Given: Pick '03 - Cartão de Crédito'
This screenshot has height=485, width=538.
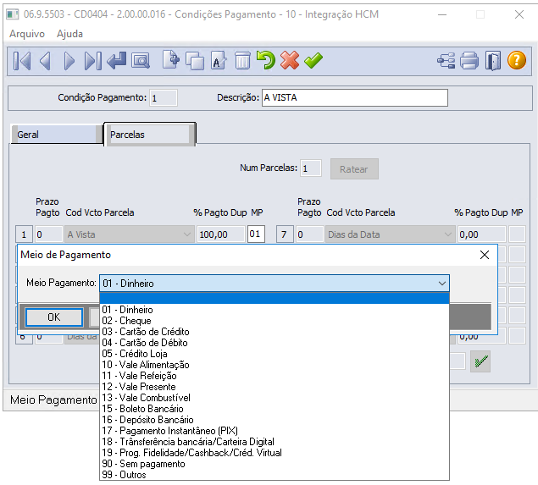Looking at the screenshot, I should click(275, 332).
